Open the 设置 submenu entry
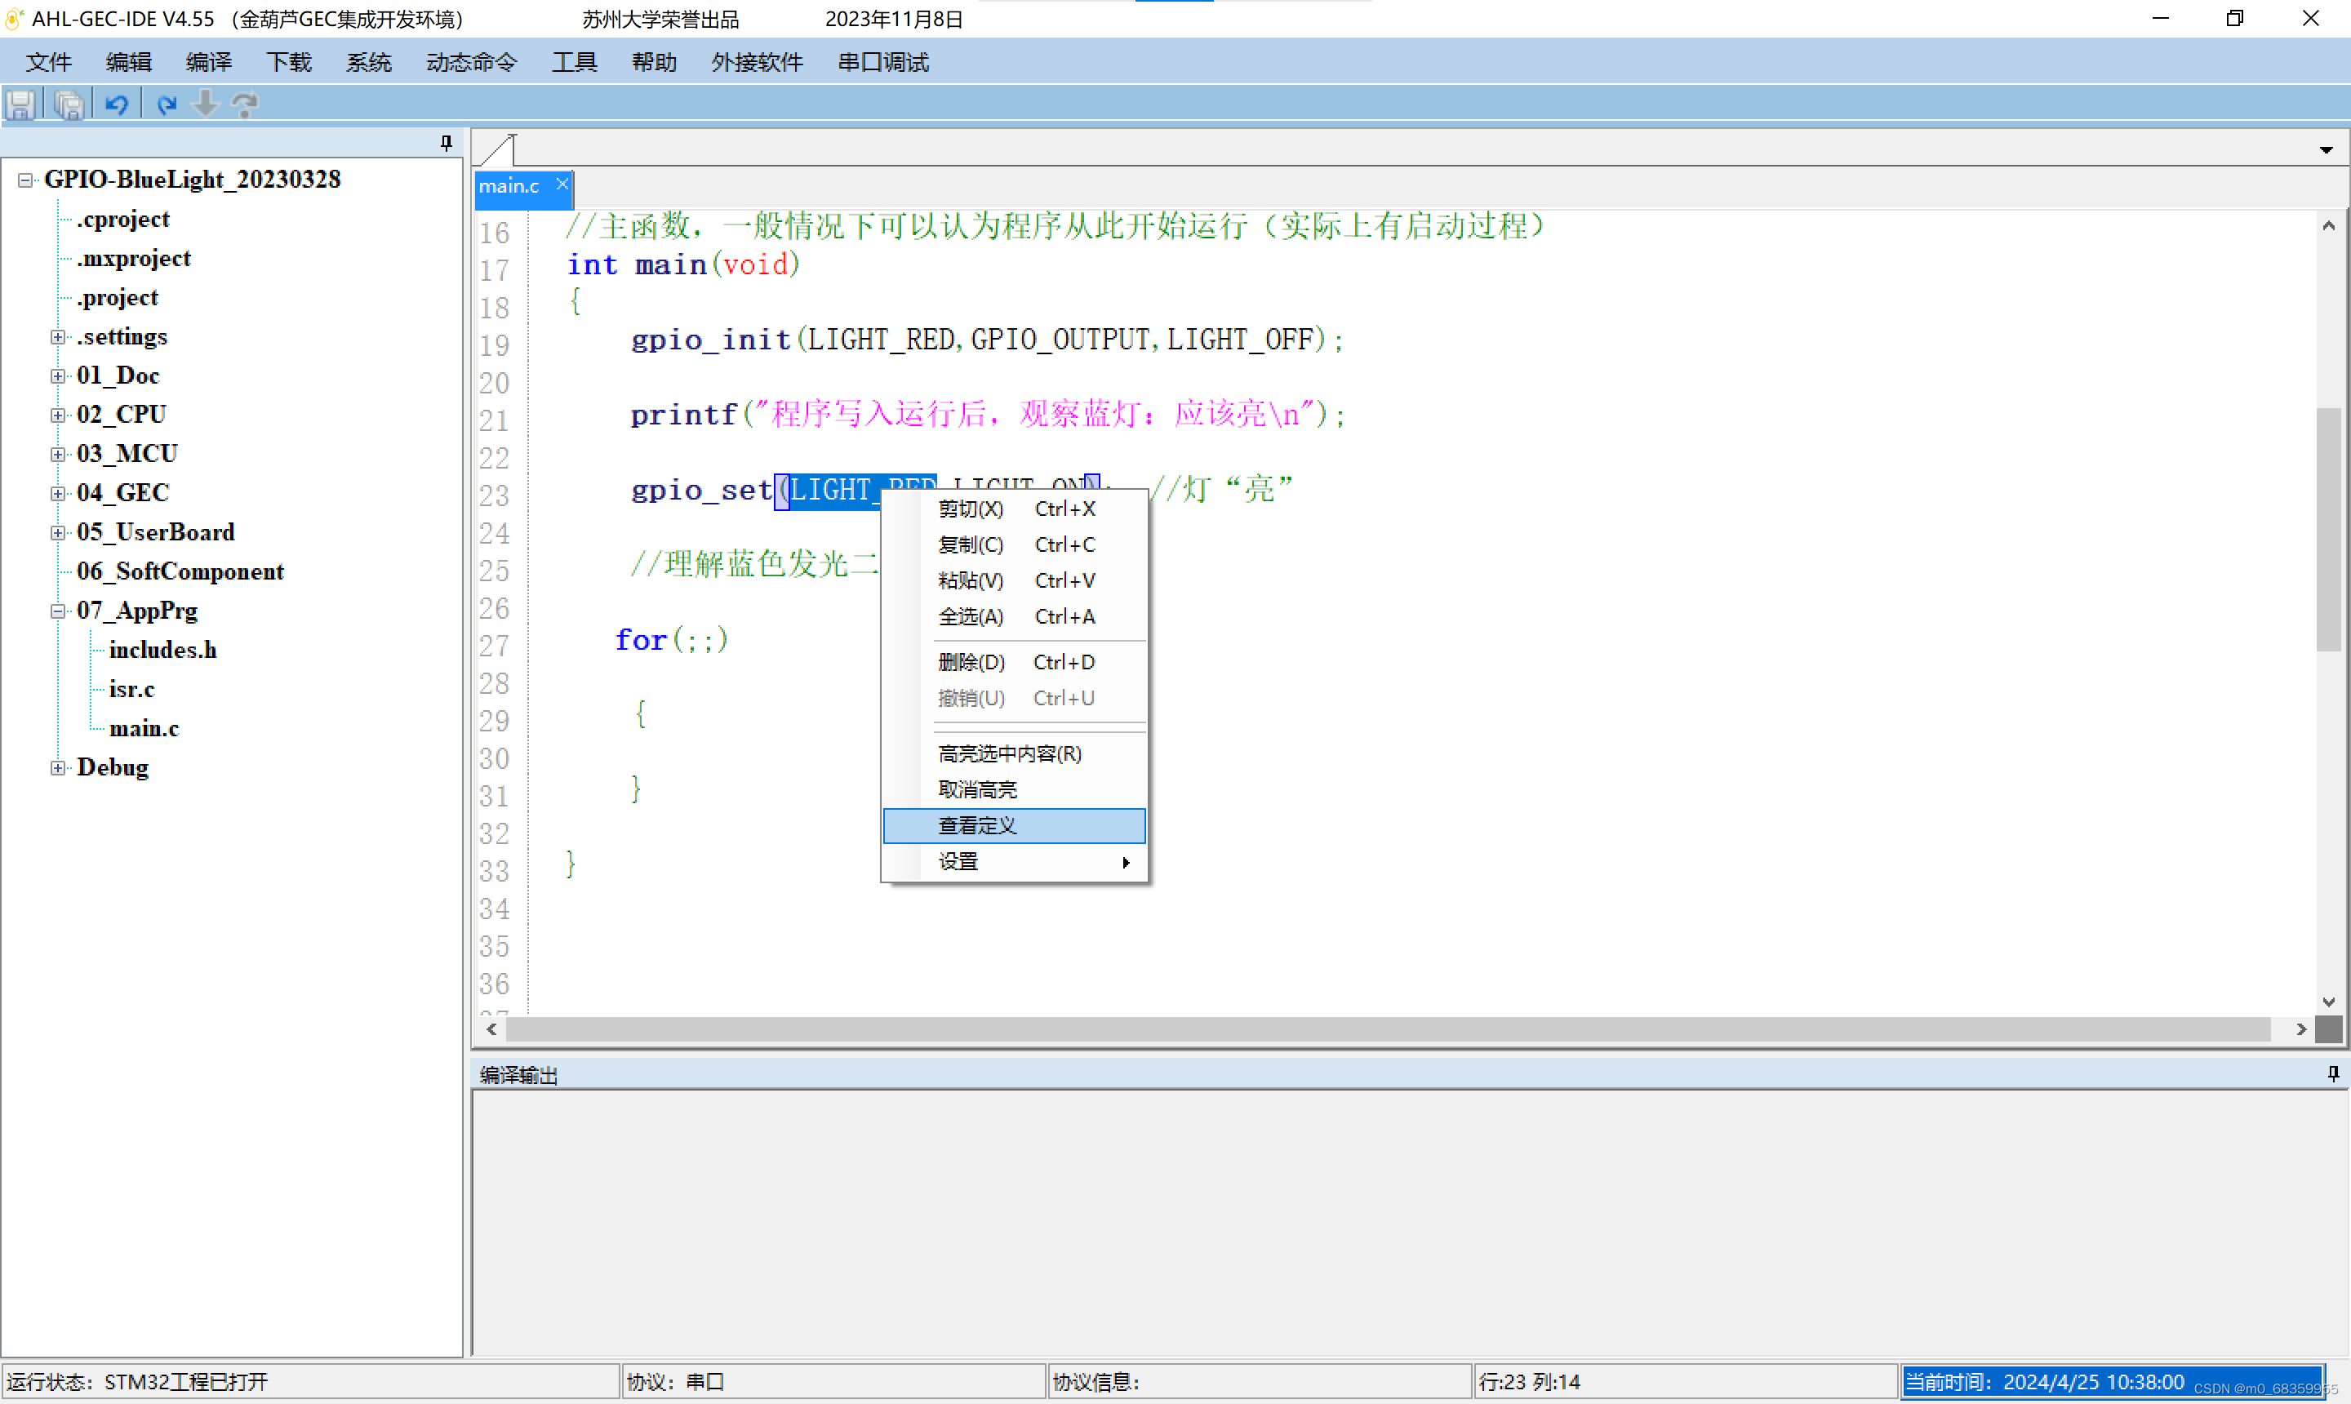Image resolution: width=2351 pixels, height=1404 pixels. coord(1012,861)
